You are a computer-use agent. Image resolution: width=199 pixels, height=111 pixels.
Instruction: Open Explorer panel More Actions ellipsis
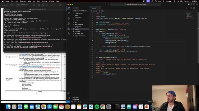click(x=86, y=8)
